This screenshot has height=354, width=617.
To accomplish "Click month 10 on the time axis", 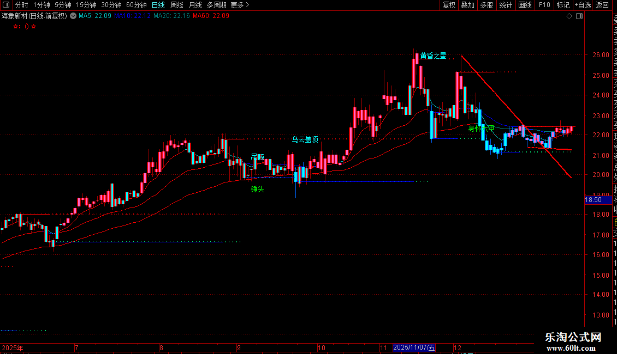I will tap(322, 347).
